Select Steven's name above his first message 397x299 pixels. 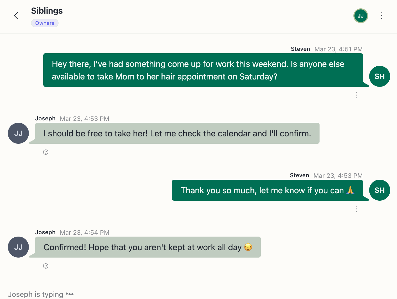(300, 49)
